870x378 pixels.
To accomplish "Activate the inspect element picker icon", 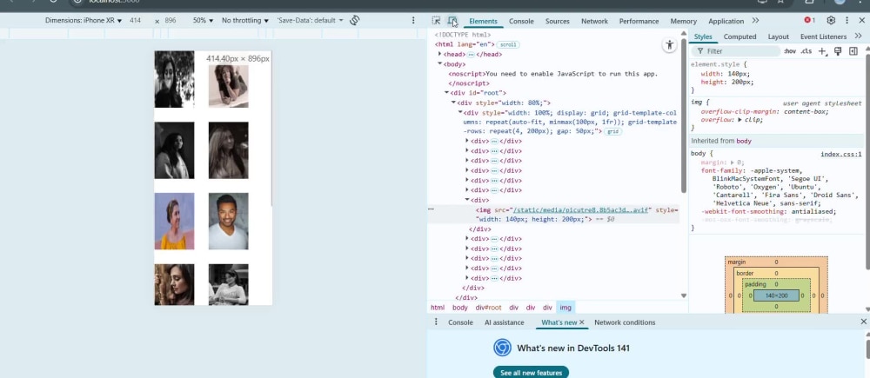I will click(x=436, y=21).
